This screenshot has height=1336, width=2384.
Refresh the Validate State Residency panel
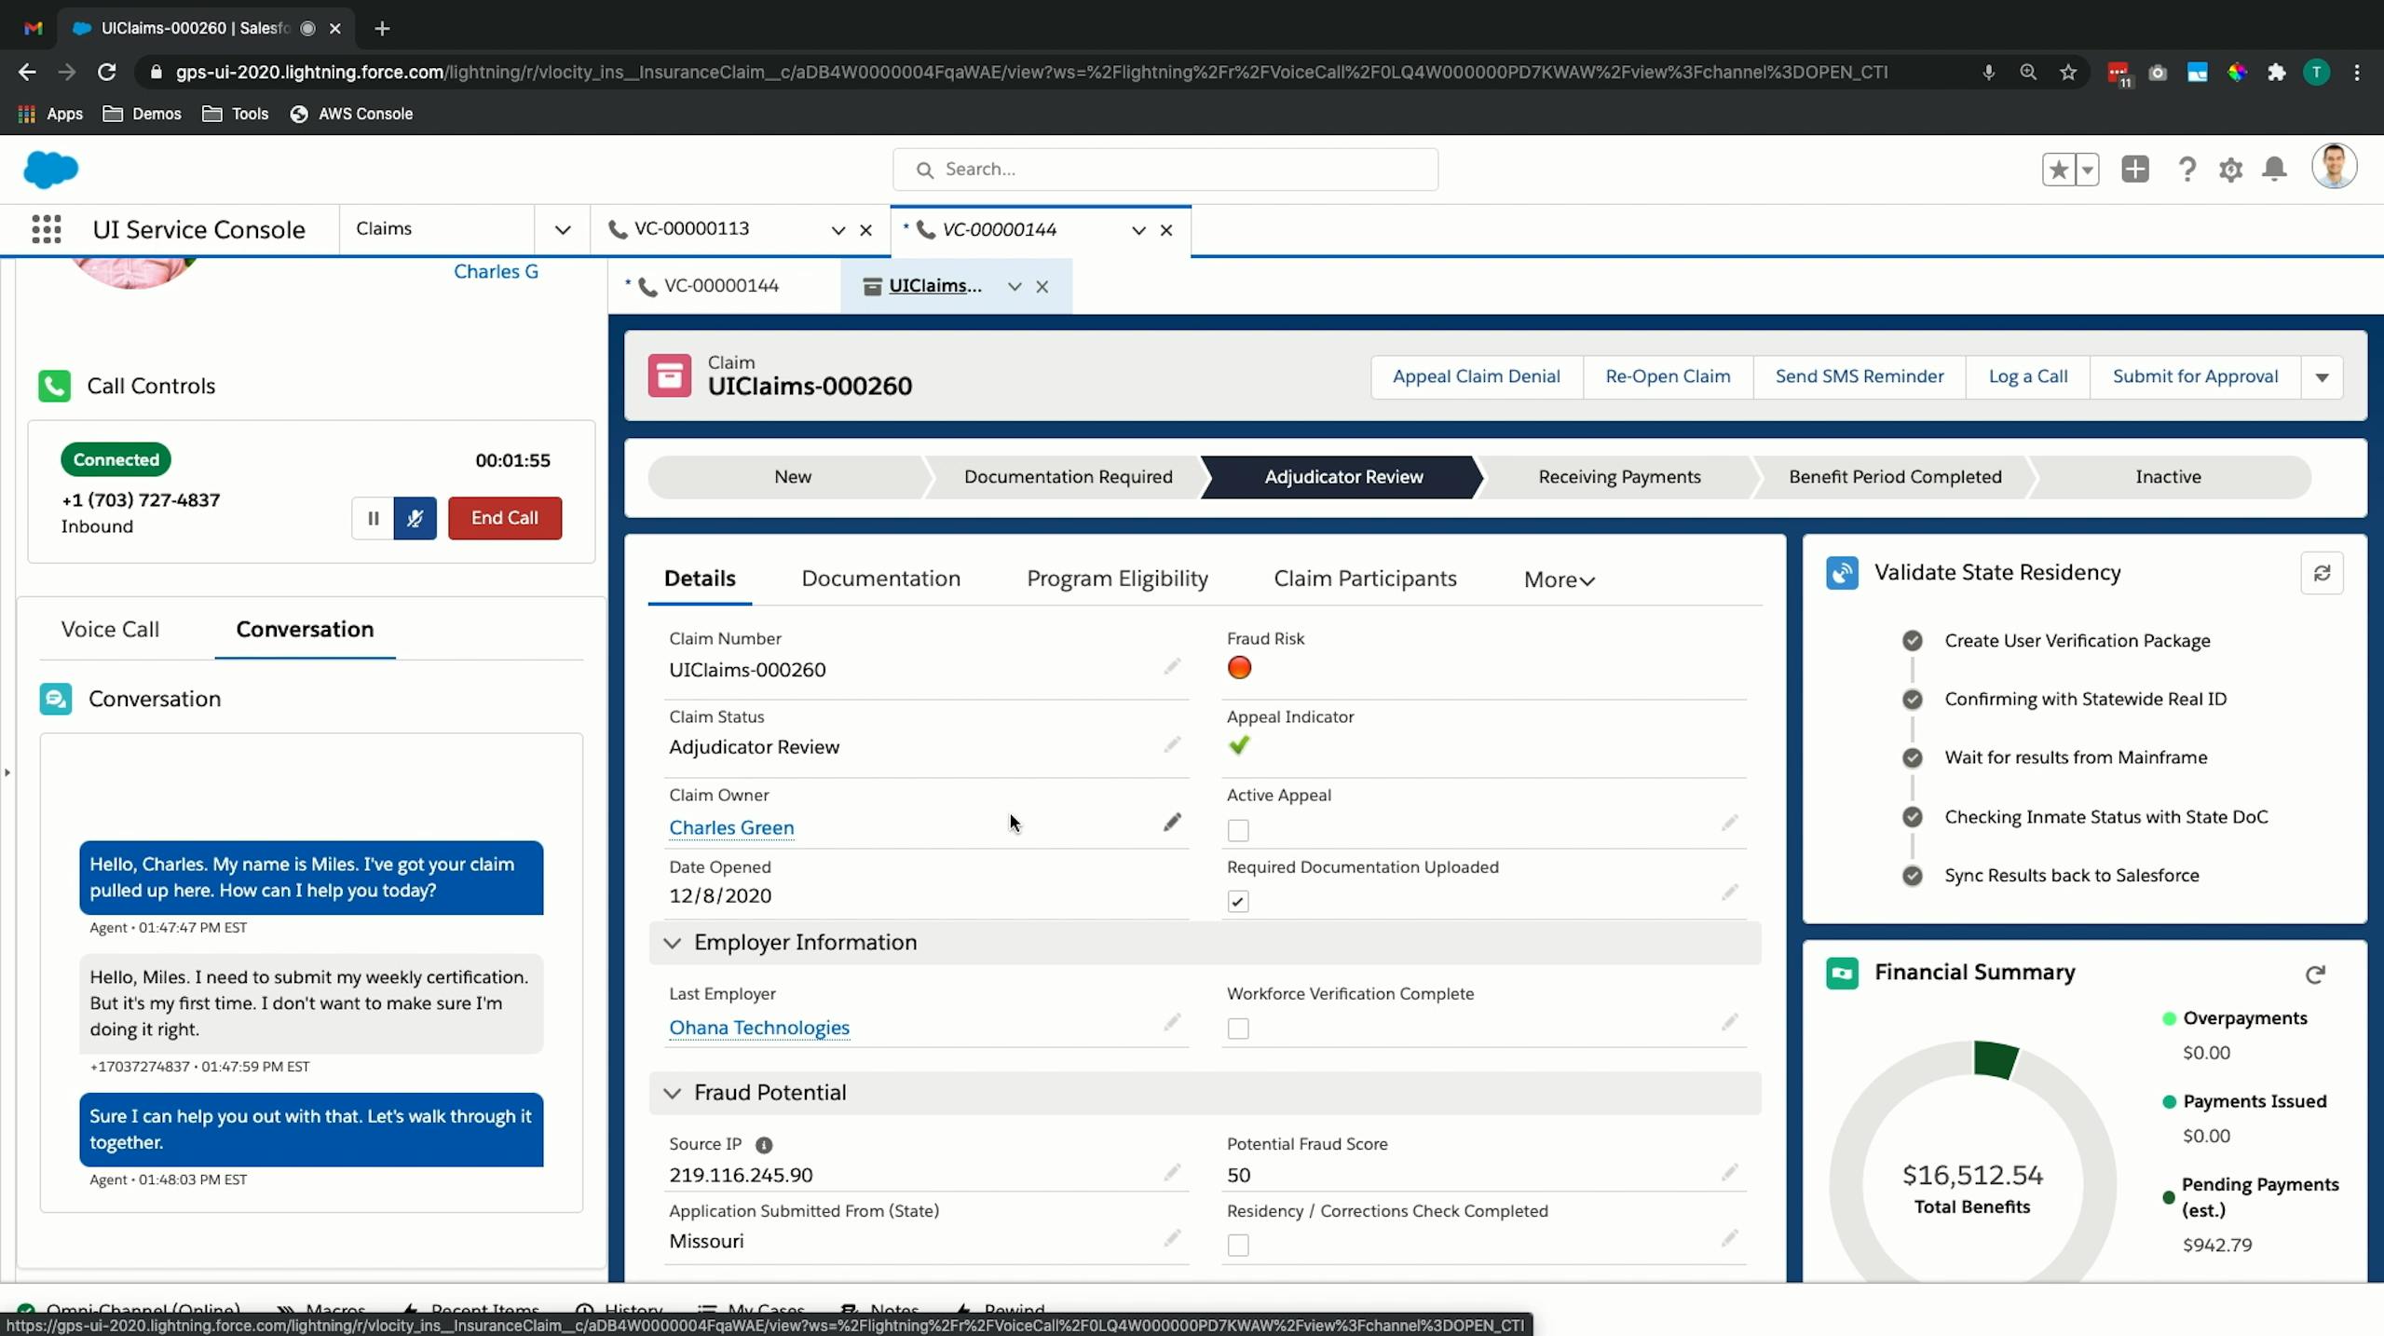2322,573
